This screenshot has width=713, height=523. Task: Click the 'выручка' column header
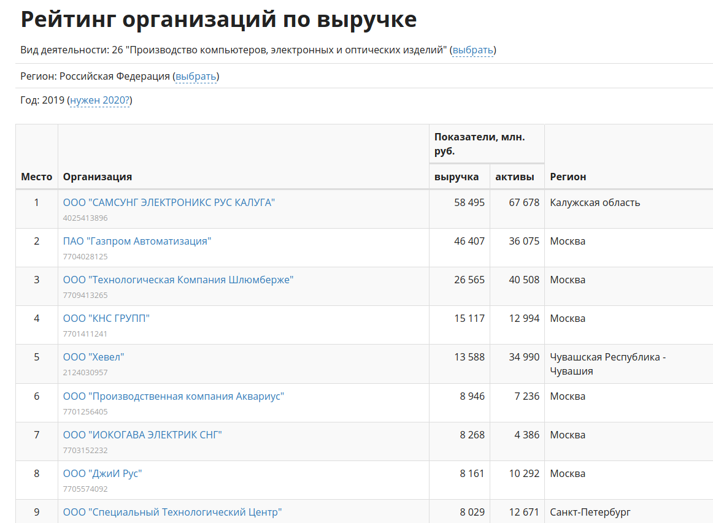point(457,177)
